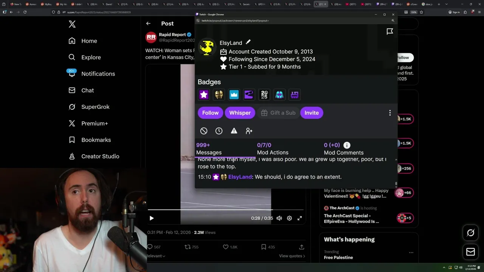The height and width of the screenshot is (272, 484).
Task: Click the 2025 badge
Action: coord(264,94)
